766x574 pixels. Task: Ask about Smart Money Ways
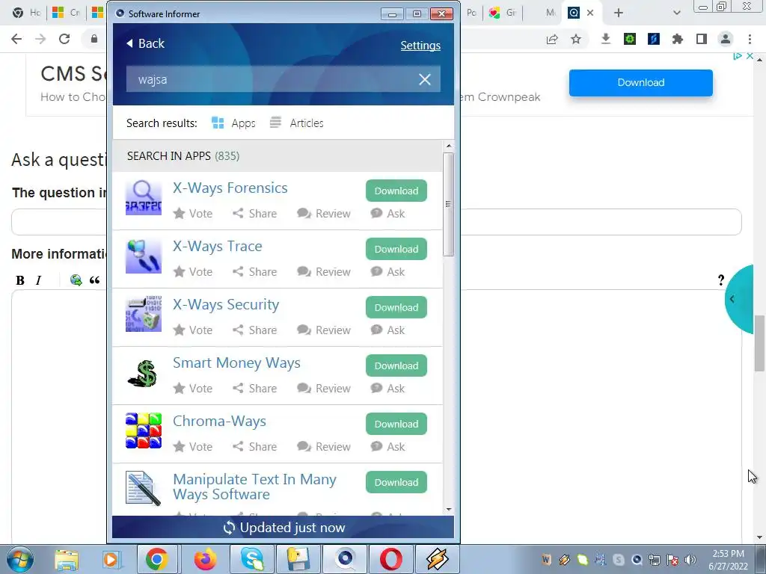[x=388, y=389]
